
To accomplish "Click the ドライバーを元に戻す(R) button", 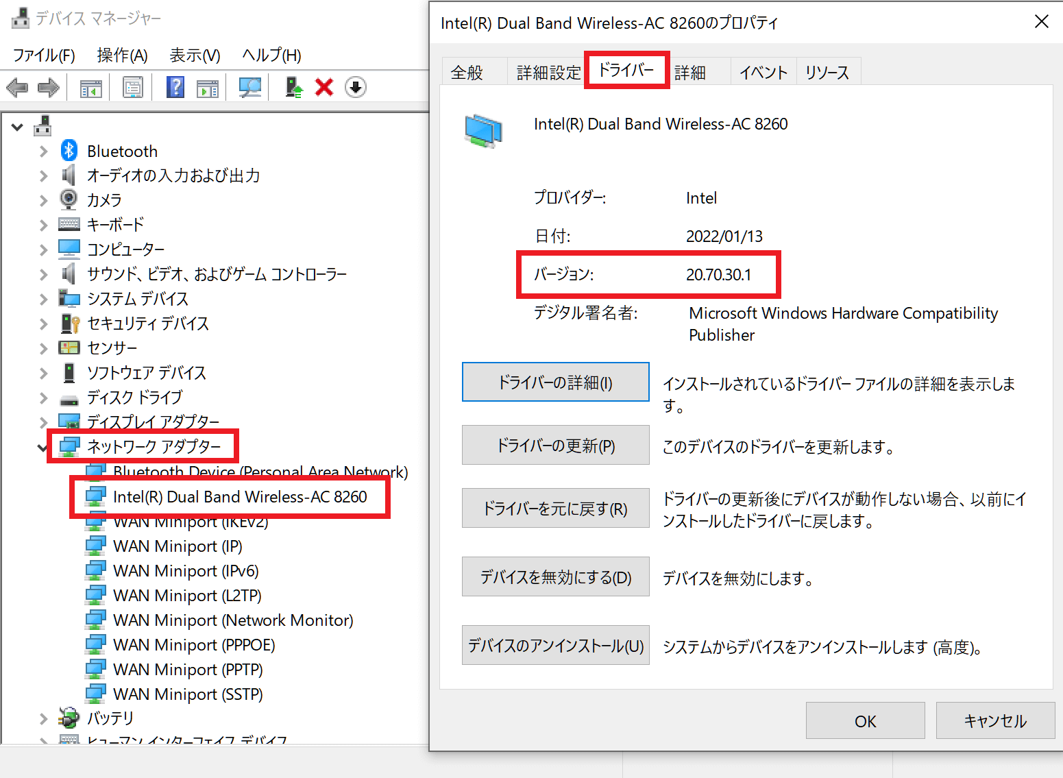I will pos(556,508).
